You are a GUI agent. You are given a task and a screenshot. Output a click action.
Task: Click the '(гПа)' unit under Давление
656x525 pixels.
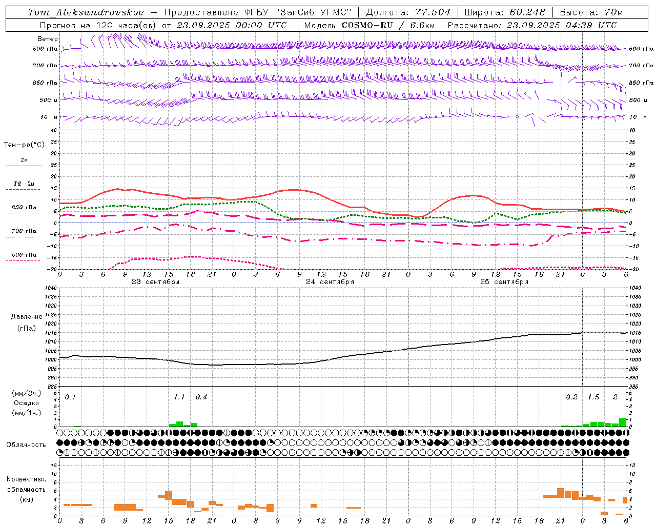click(27, 329)
